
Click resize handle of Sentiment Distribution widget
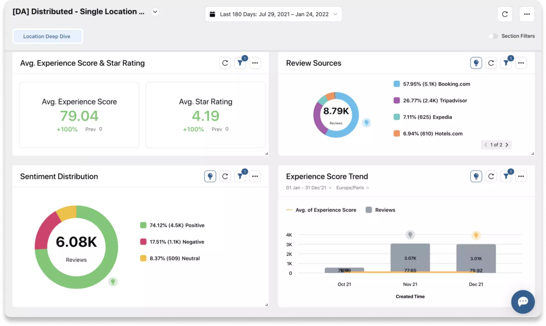pos(266,304)
